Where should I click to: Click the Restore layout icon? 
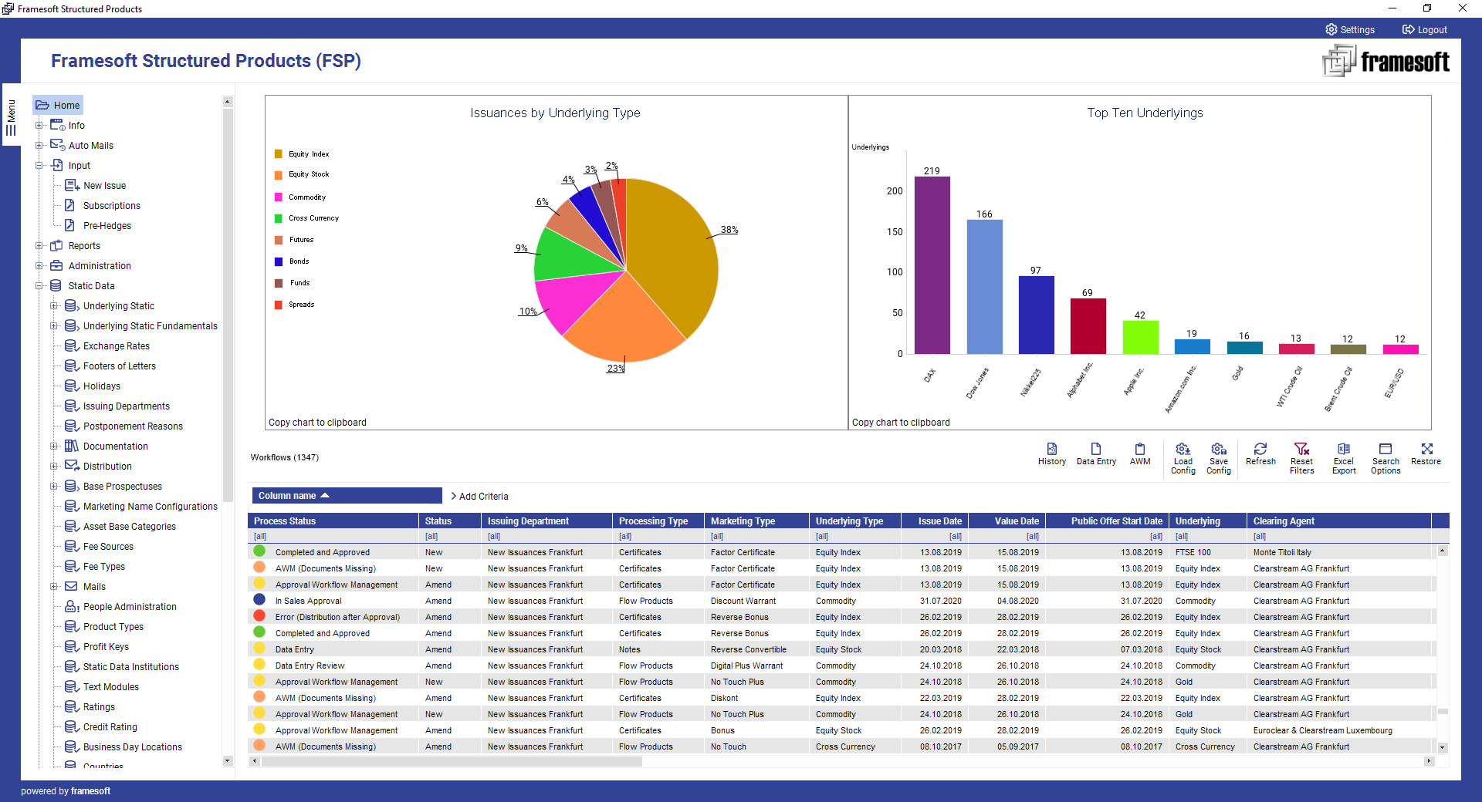point(1426,449)
